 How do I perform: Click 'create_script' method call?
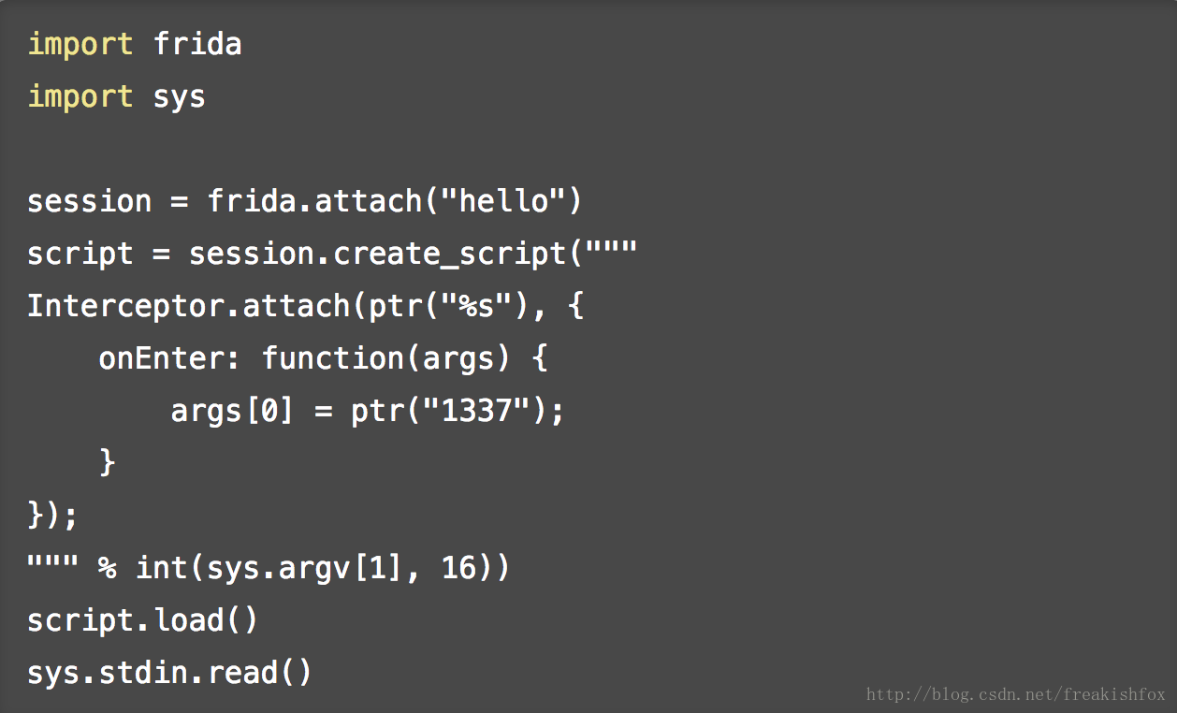(449, 254)
